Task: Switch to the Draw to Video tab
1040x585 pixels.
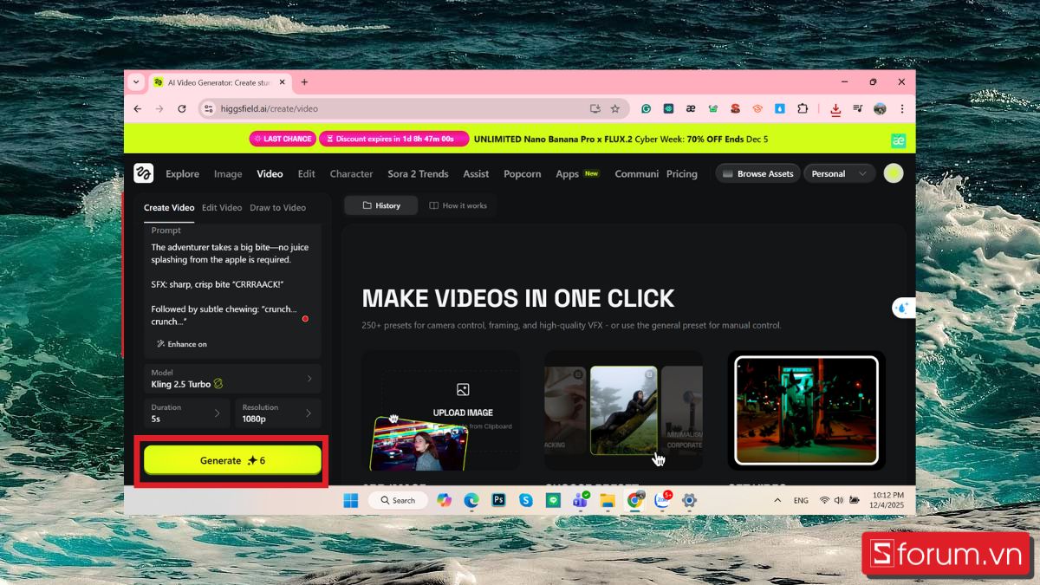Action: click(x=277, y=207)
